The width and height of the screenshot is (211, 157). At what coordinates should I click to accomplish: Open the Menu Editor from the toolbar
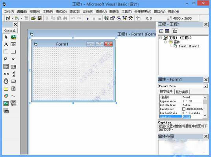click(x=26, y=18)
